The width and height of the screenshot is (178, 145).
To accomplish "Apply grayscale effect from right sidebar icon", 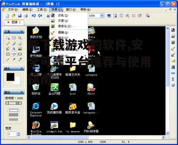I will pos(173,36).
